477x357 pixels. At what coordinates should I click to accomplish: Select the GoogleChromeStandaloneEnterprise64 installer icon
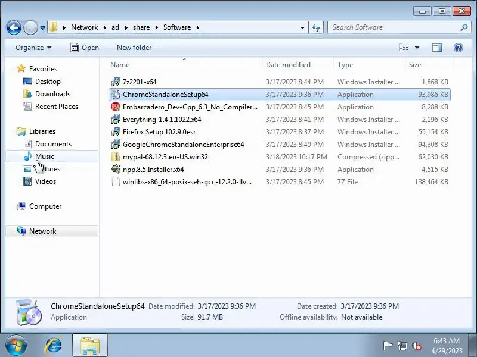[116, 144]
